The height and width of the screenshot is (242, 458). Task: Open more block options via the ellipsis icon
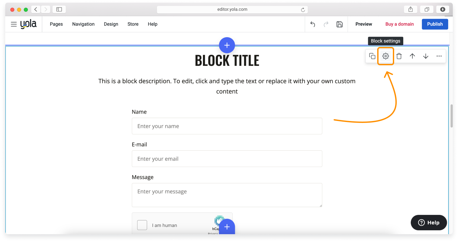(x=439, y=56)
